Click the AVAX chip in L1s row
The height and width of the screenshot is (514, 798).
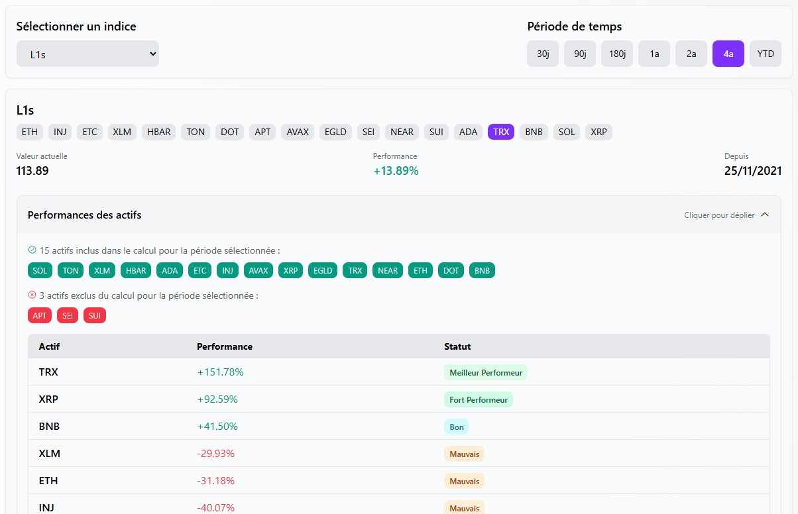click(298, 132)
